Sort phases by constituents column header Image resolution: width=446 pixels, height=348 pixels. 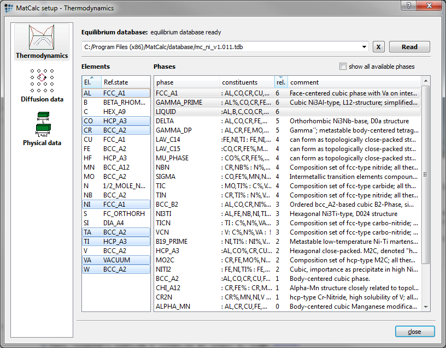pos(247,82)
